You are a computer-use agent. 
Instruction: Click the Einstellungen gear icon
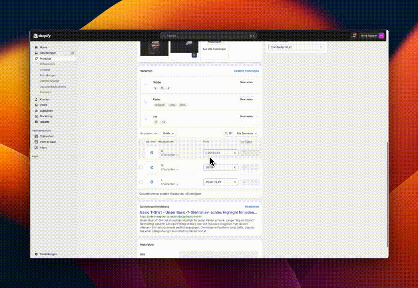pos(36,254)
